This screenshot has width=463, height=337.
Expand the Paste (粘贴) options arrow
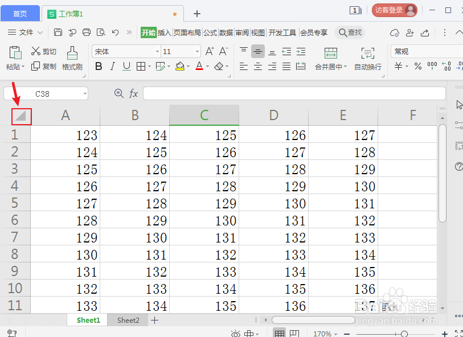[x=23, y=67]
